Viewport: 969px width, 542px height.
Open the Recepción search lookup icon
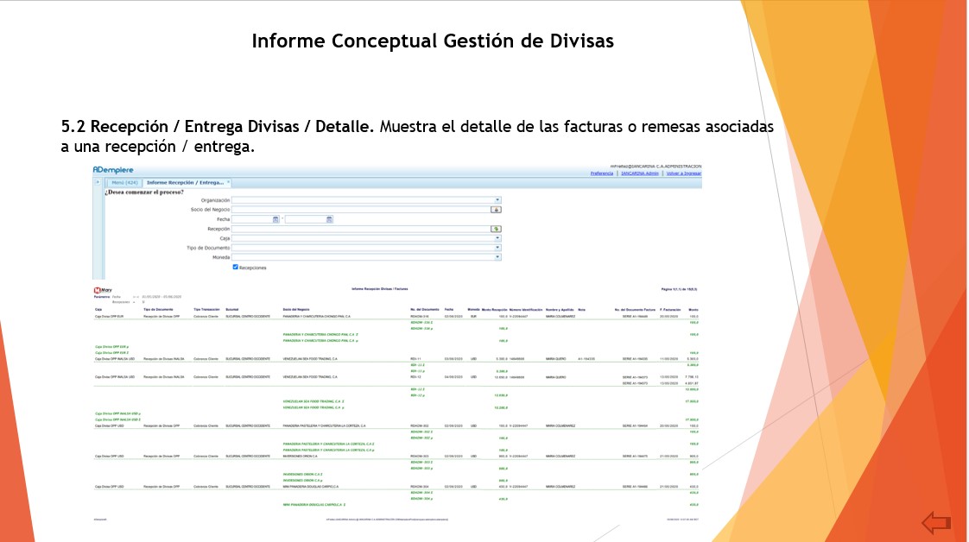tap(496, 229)
